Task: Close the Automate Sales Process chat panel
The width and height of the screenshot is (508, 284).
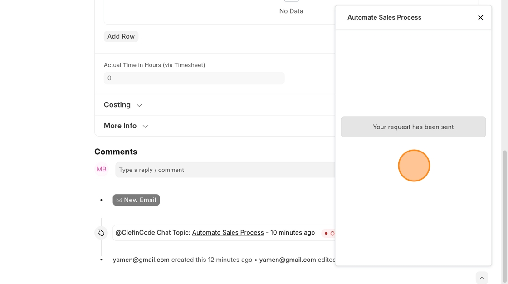Action: pyautogui.click(x=480, y=18)
